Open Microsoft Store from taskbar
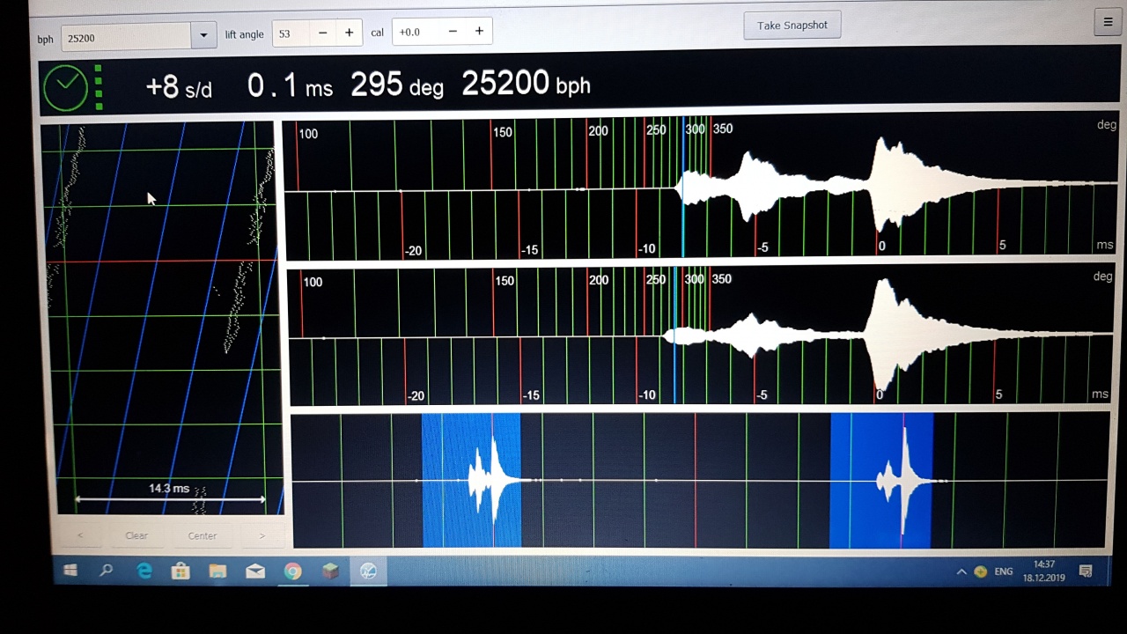Viewport: 1127px width, 634px height. [180, 571]
